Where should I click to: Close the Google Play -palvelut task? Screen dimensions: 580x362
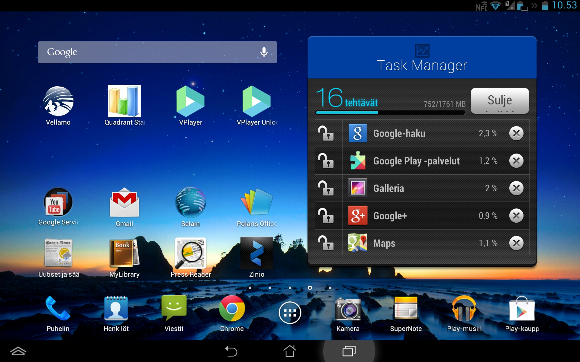516,161
